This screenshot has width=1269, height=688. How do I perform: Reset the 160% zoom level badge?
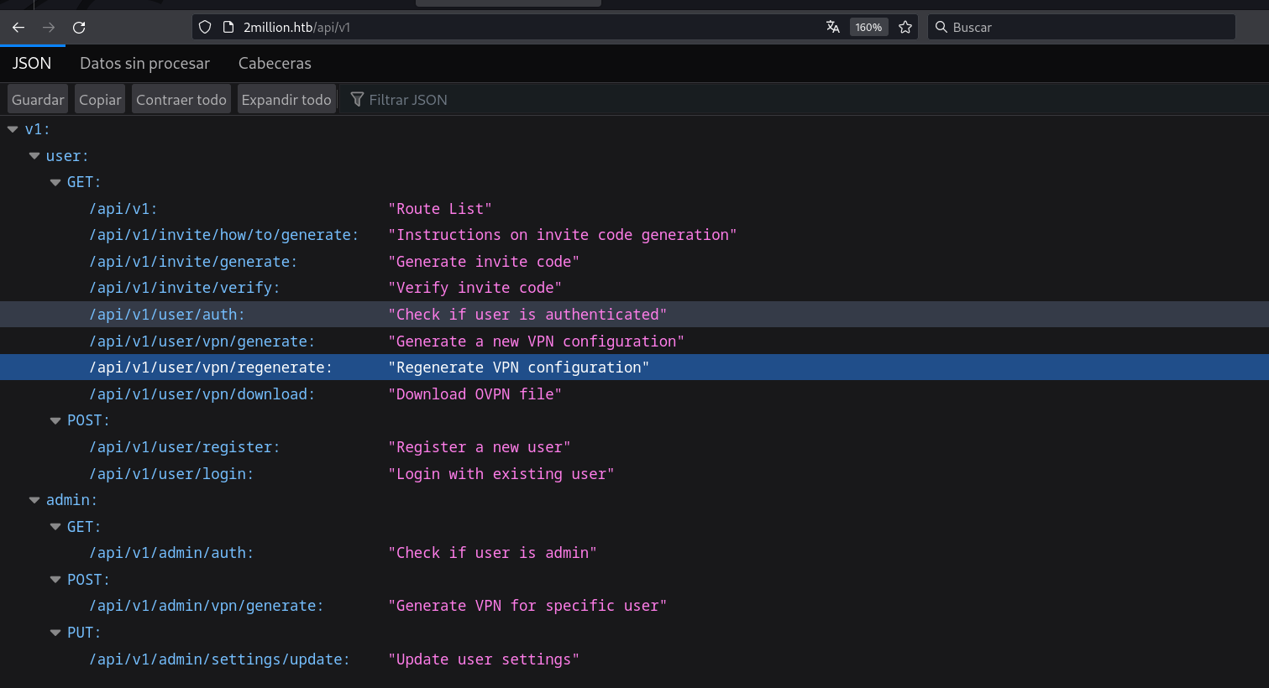[x=868, y=27]
